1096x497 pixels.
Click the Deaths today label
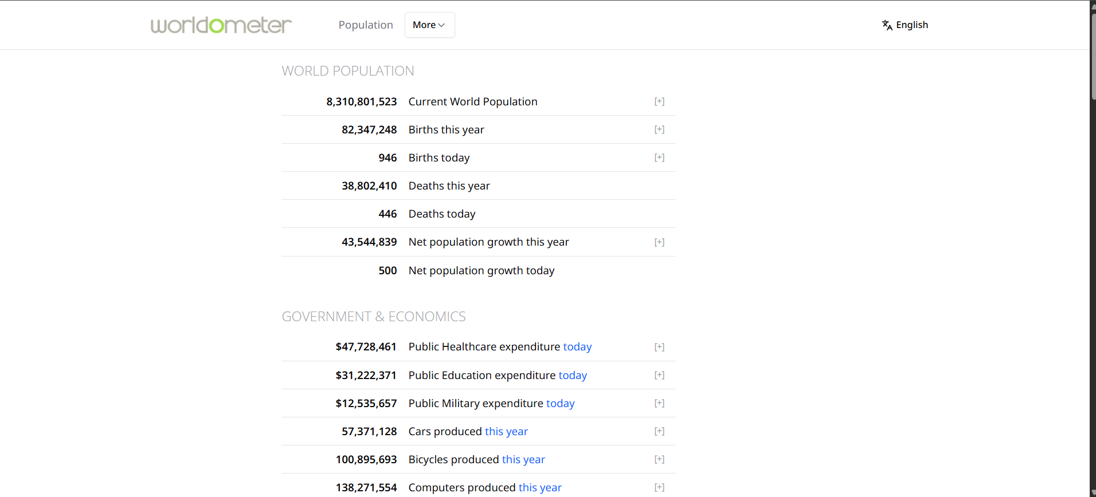click(x=442, y=214)
